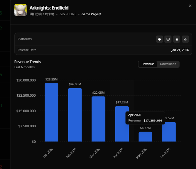Click the Mar 2026 revenue bar
The height and width of the screenshot is (169, 196).
[98, 119]
